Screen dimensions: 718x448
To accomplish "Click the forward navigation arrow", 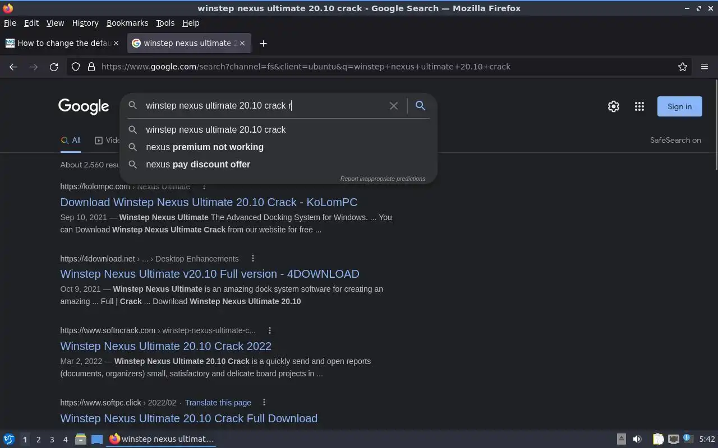I will click(x=34, y=67).
